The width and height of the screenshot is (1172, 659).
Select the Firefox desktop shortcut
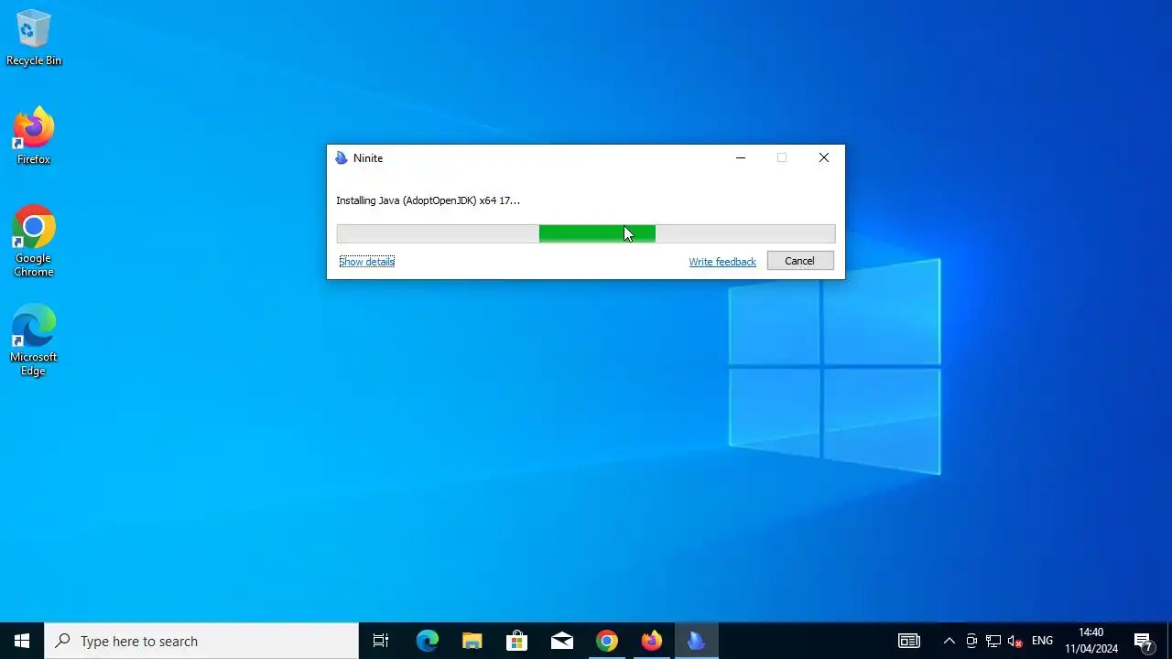pyautogui.click(x=34, y=135)
